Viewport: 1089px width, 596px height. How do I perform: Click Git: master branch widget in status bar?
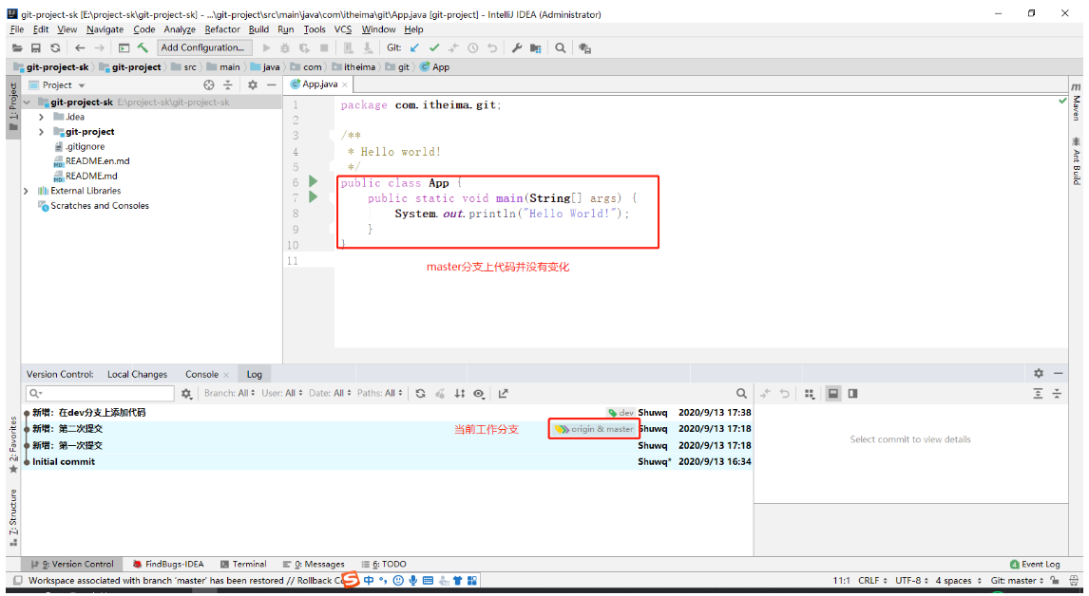point(1017,580)
